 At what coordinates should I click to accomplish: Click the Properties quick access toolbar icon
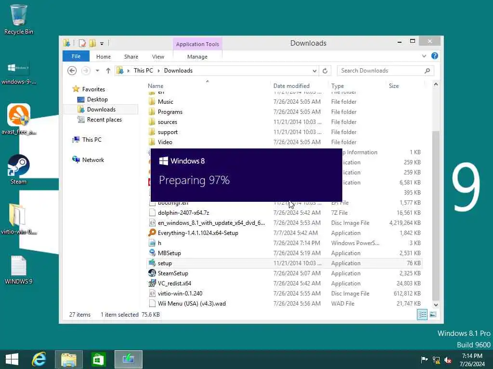point(82,43)
